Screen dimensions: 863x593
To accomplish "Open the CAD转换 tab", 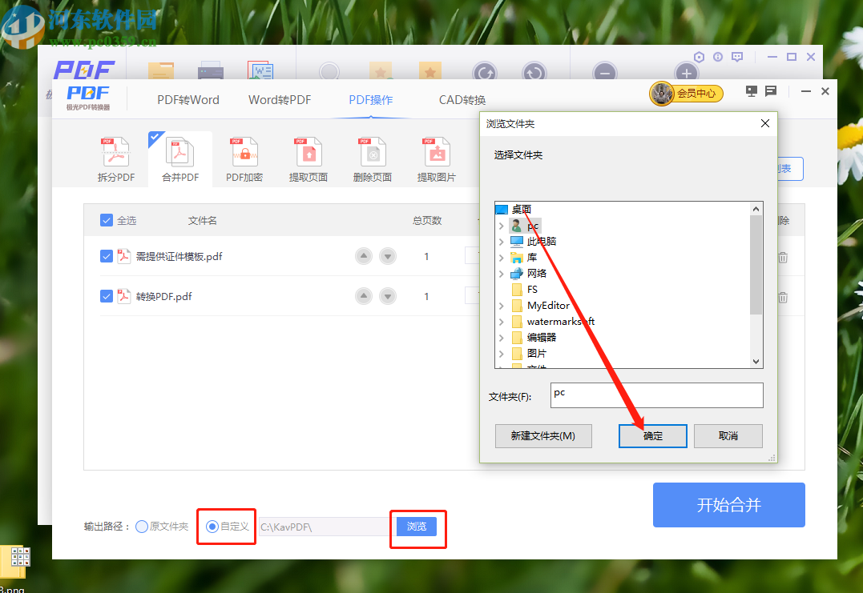I will pos(462,99).
